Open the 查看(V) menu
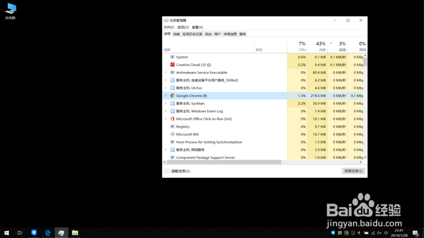The image size is (425, 238). [x=197, y=27]
